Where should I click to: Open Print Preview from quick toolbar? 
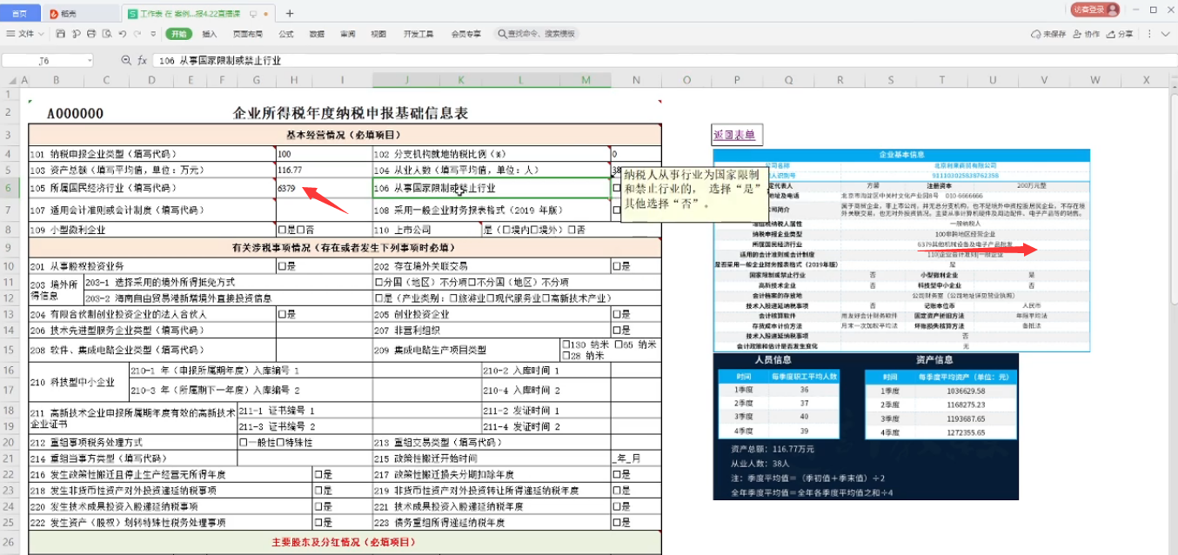(107, 34)
